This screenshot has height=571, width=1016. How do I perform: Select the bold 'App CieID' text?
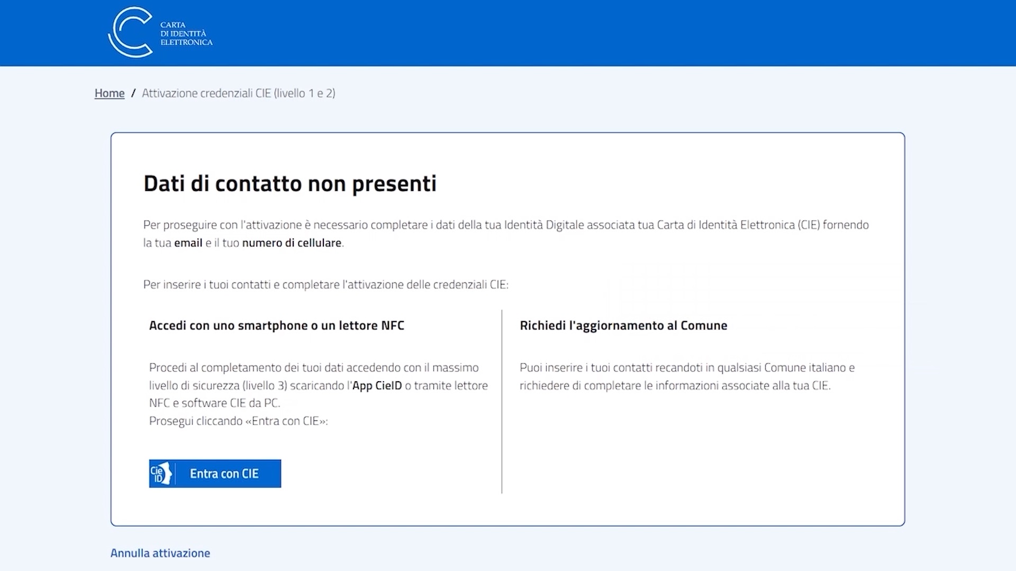coord(378,385)
